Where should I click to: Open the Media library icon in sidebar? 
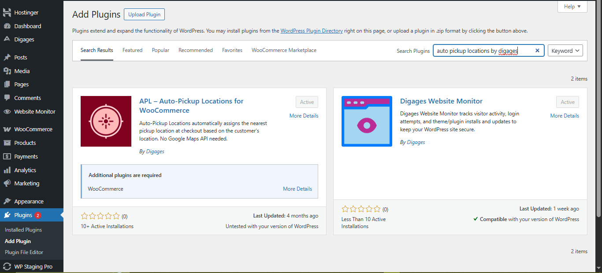coord(7,70)
